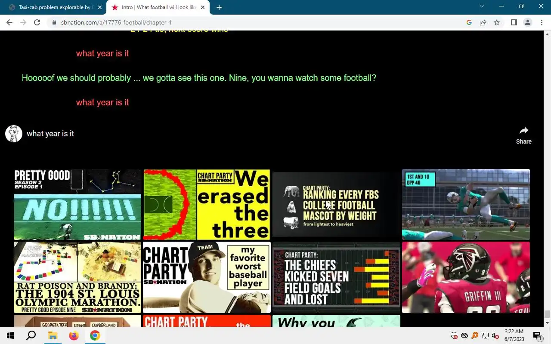Click the scrollbar down arrow
551x344 pixels.
pyautogui.click(x=547, y=323)
